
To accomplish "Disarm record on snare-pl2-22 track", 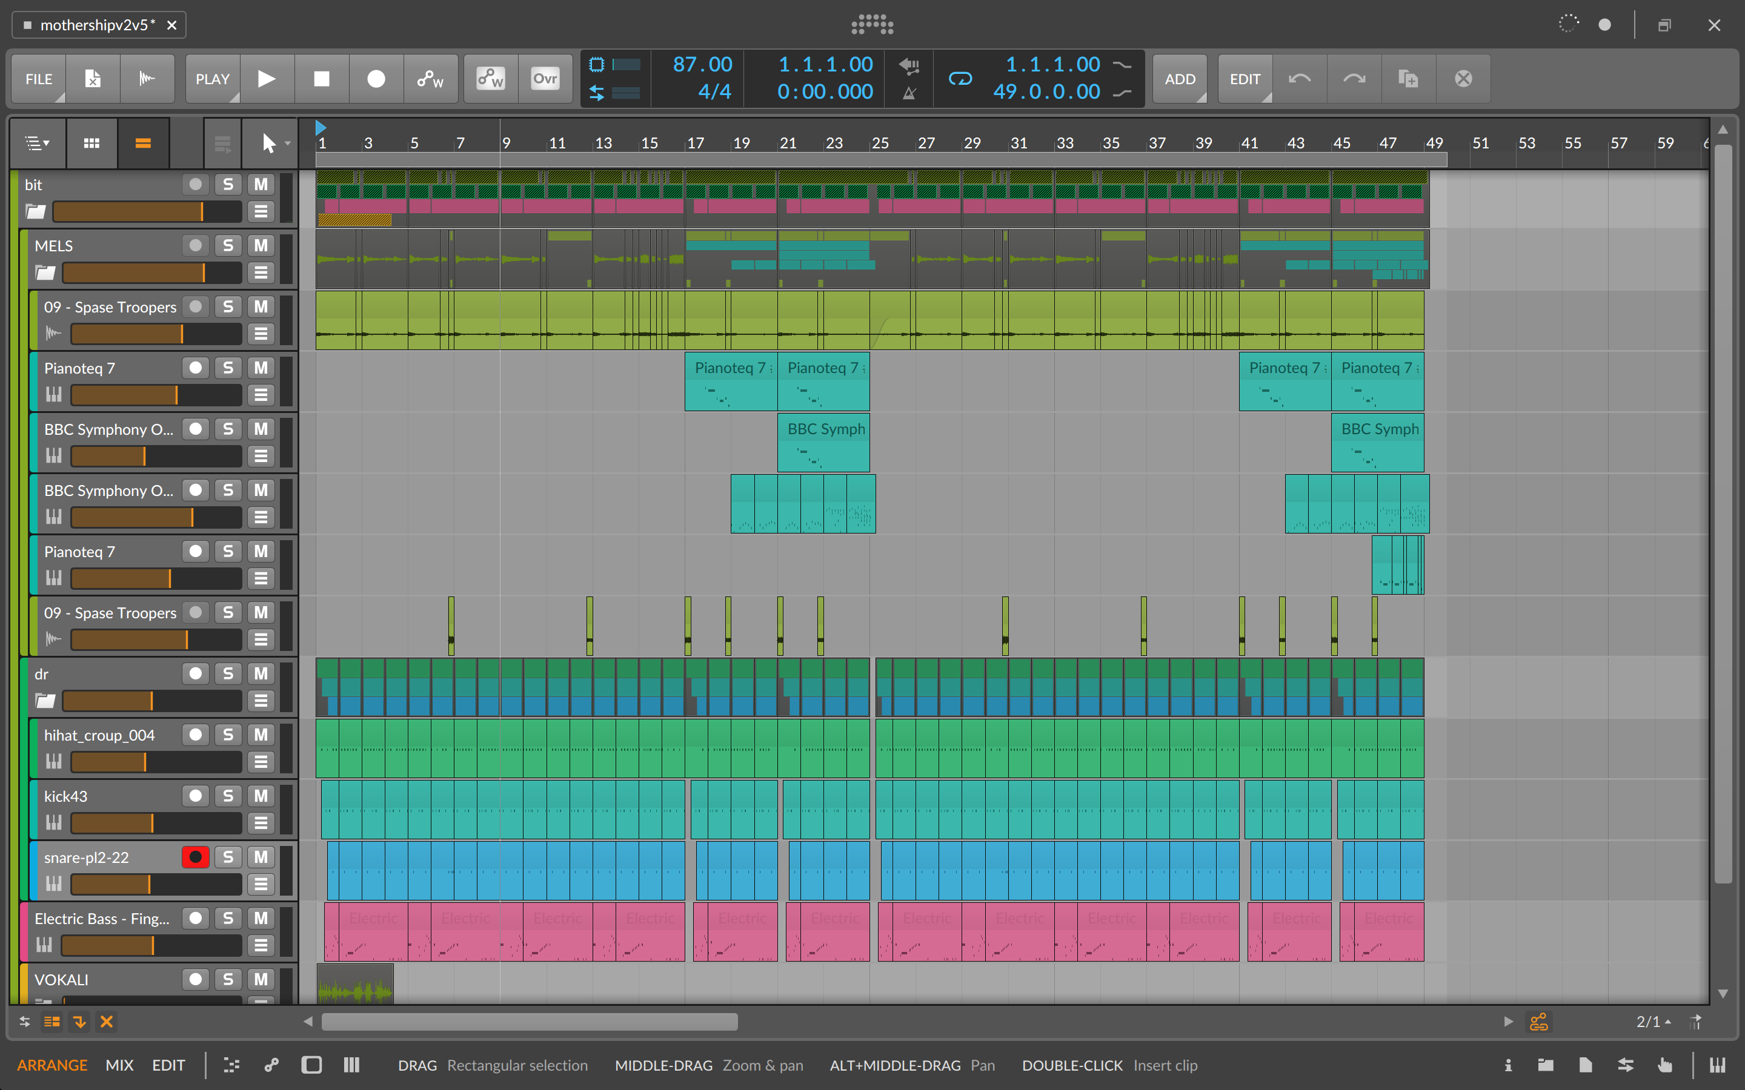I will click(x=196, y=856).
